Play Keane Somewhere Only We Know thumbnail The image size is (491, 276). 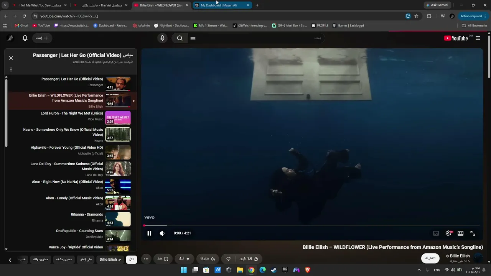(x=118, y=134)
